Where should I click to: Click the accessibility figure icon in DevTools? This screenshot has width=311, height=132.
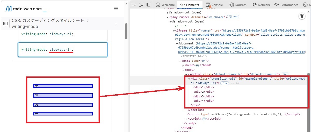click(302, 16)
